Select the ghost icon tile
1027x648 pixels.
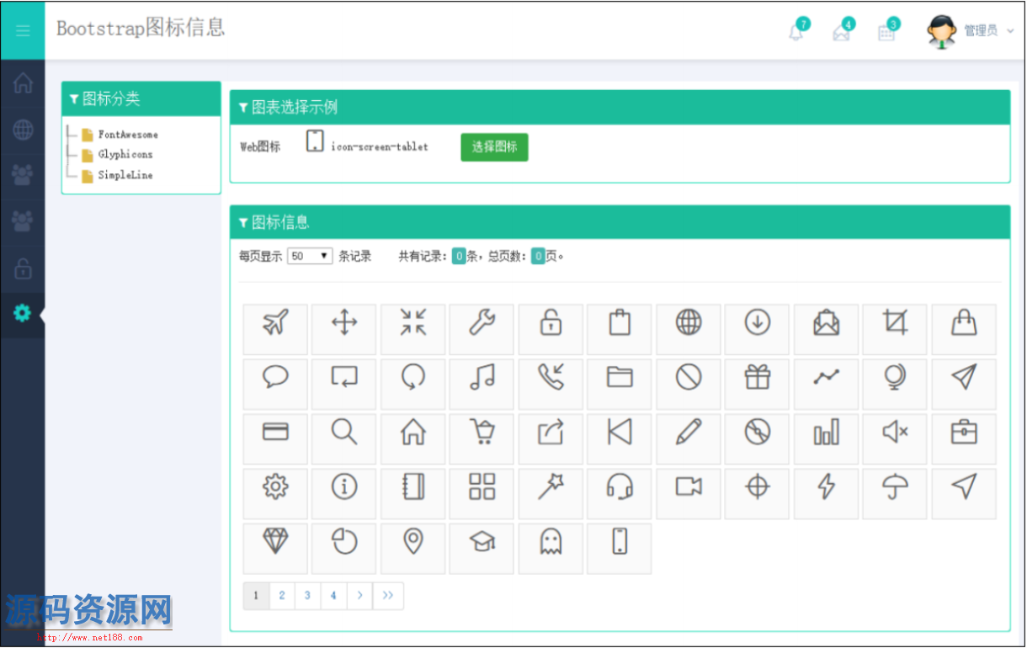(x=551, y=549)
